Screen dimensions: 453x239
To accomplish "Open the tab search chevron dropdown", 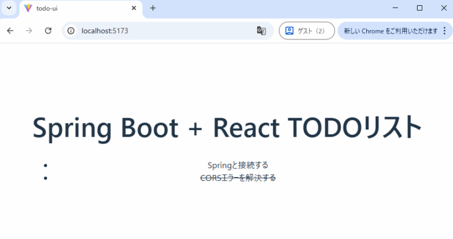I will pos(9,8).
